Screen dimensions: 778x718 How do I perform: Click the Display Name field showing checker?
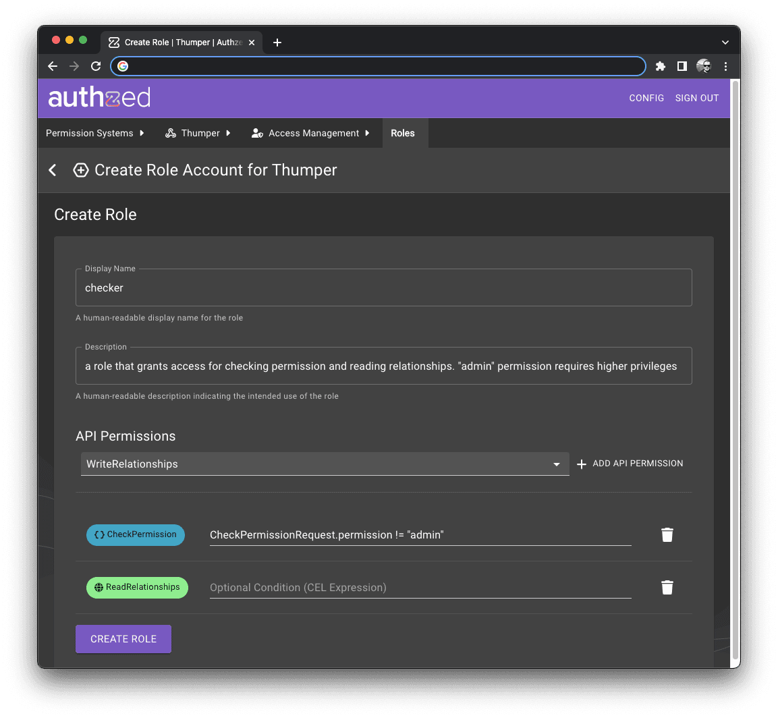[x=383, y=287]
